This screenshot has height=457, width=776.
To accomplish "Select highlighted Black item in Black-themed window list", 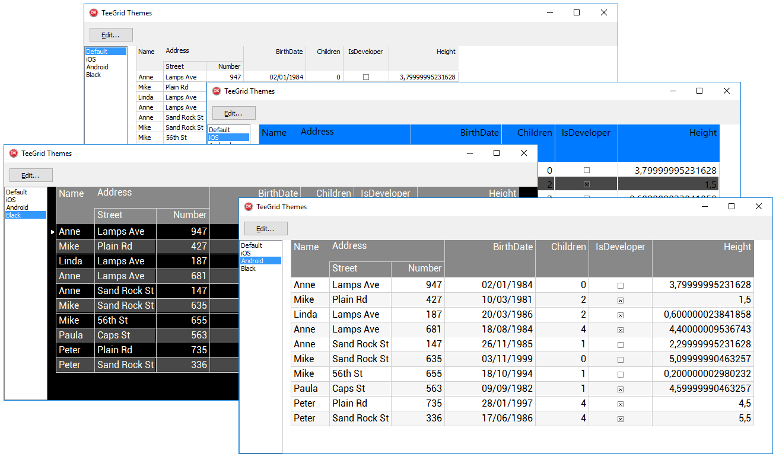I will click(26, 215).
